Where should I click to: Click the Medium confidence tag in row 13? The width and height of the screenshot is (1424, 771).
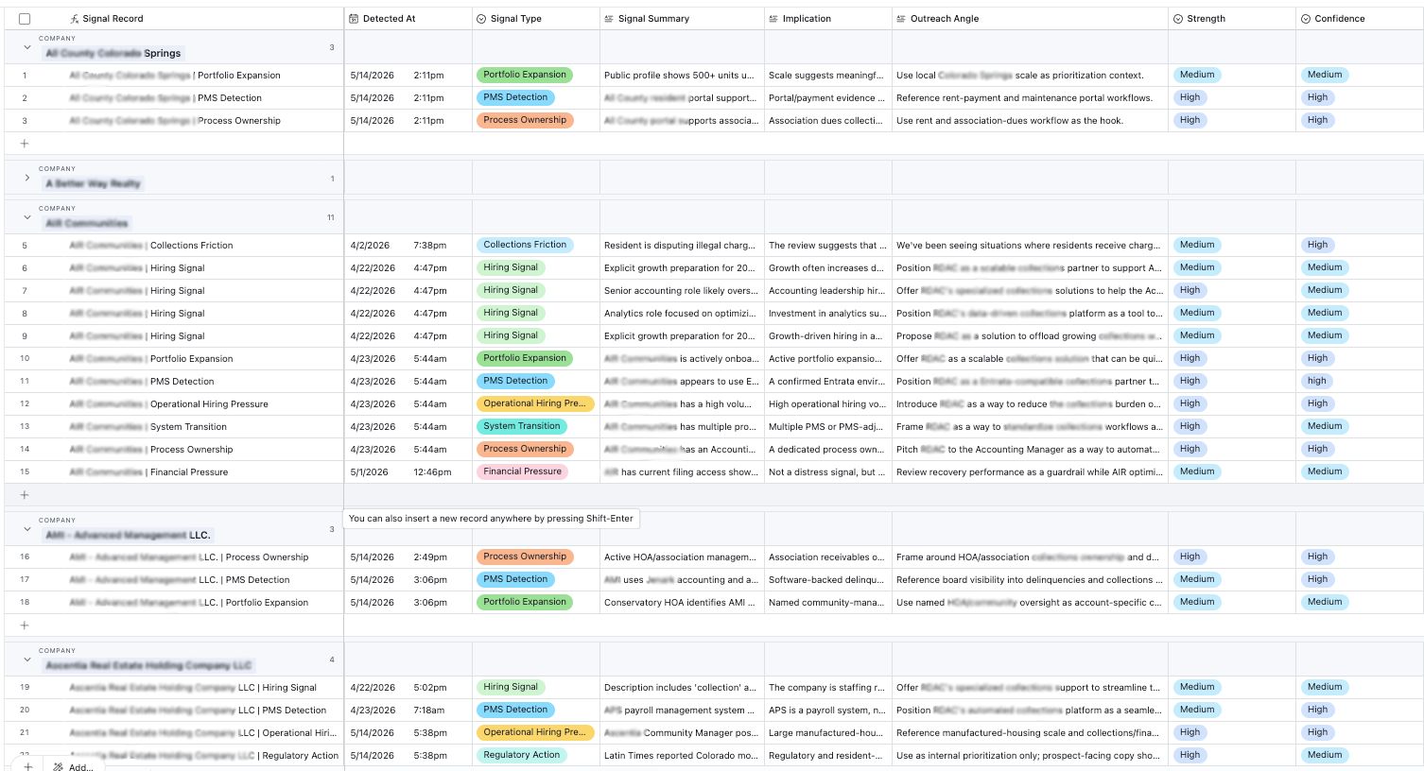[x=1325, y=426]
